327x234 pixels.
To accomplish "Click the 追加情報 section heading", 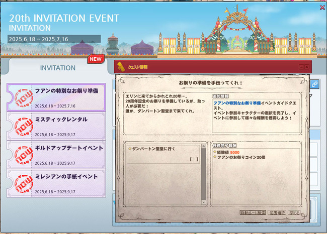I will [x=221, y=96].
